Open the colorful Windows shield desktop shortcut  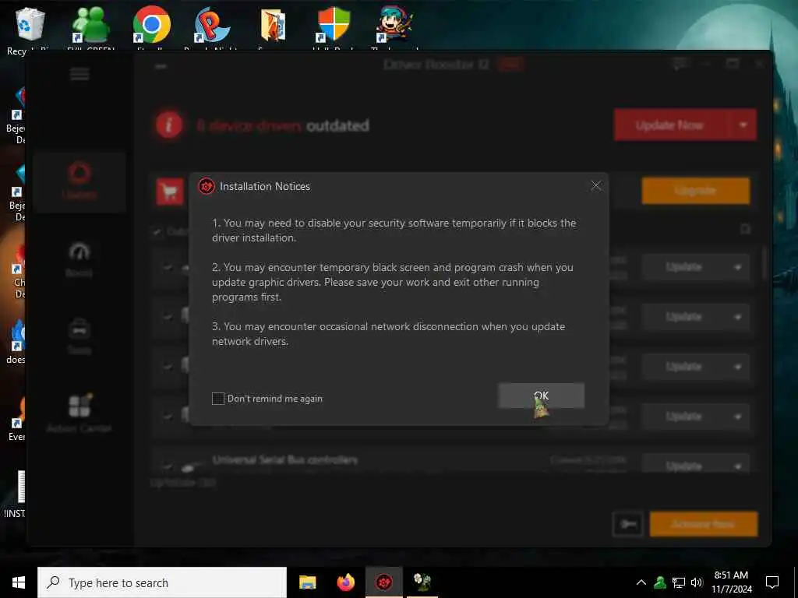click(334, 29)
